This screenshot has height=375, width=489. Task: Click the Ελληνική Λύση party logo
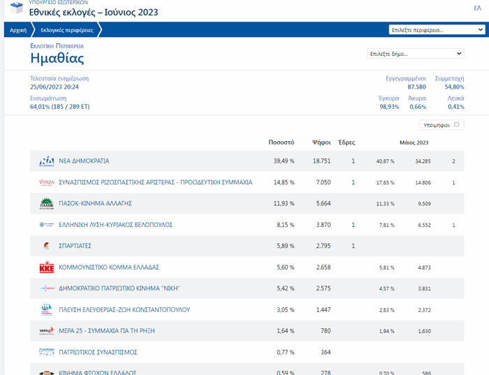(47, 225)
